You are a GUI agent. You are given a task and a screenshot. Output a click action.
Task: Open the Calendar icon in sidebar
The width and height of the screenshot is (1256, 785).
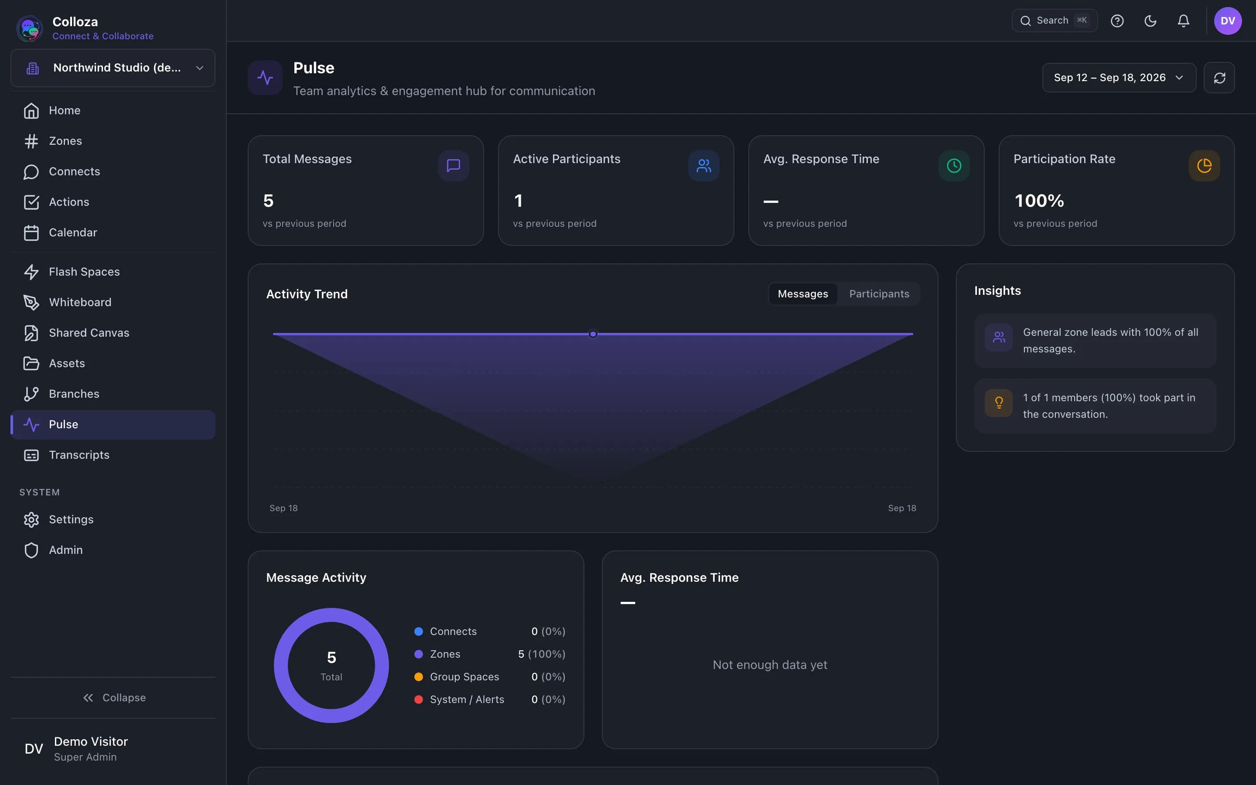tap(31, 232)
